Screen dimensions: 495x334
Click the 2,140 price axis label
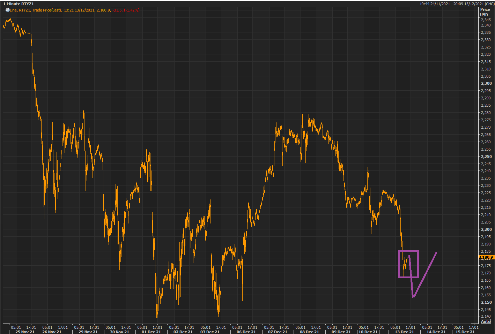click(x=486, y=317)
